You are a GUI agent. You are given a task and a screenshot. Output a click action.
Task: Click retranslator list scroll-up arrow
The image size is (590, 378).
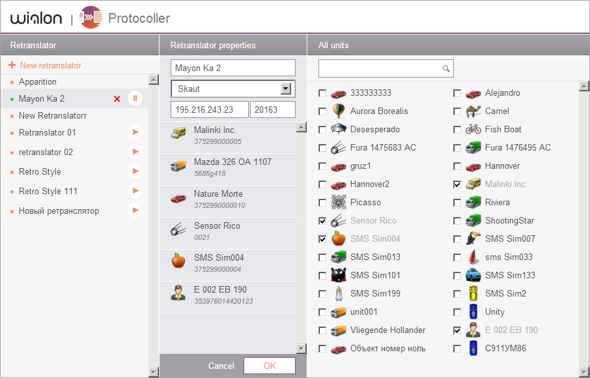(x=154, y=80)
